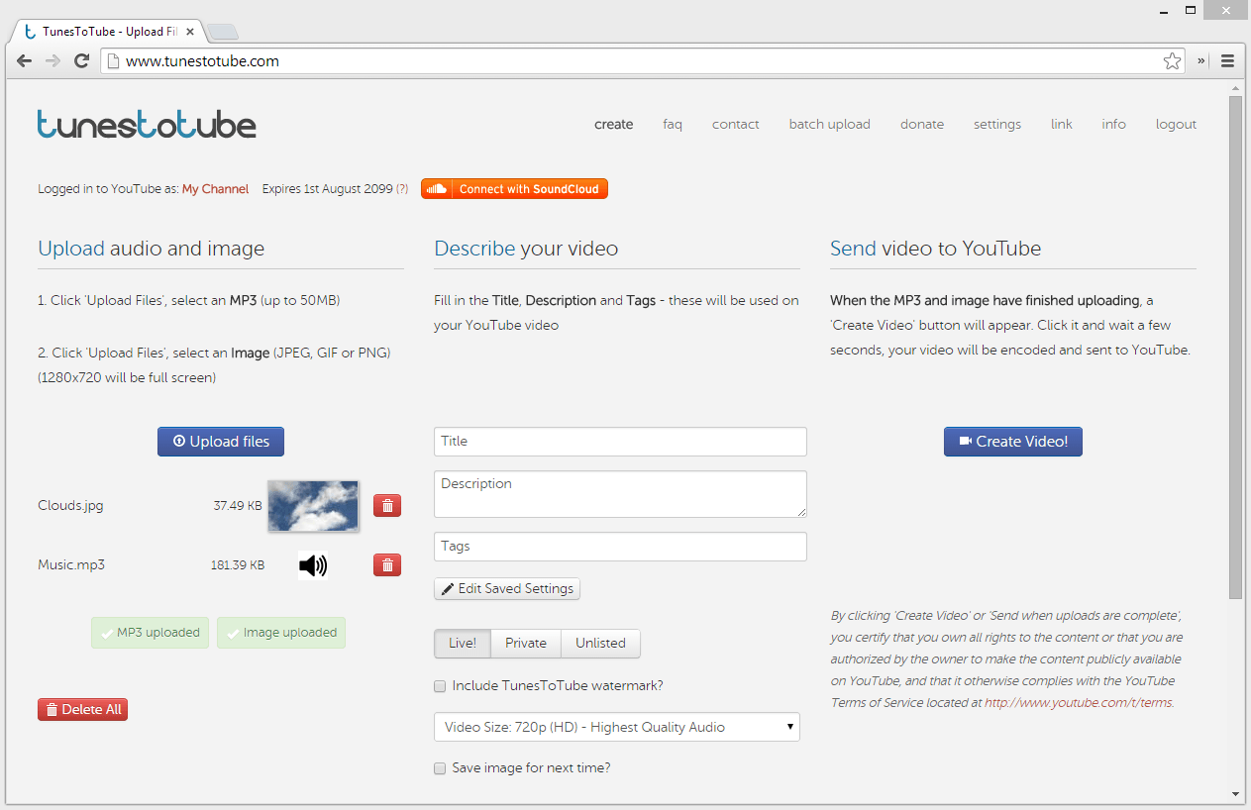Click the Upload files button
Viewport: 1251px width, 810px height.
click(x=221, y=442)
